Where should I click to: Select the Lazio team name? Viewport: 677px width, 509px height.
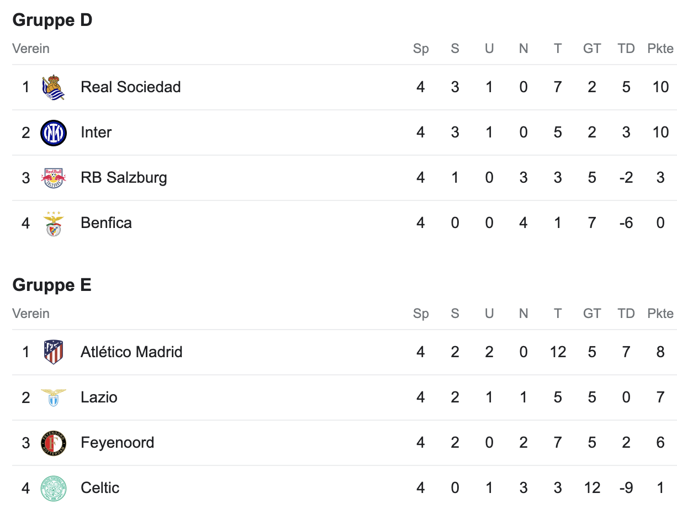point(99,397)
